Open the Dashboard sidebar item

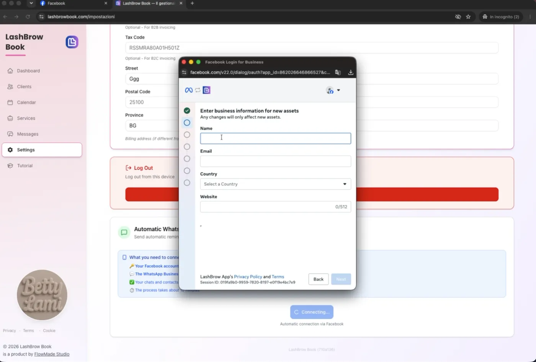coord(42,71)
